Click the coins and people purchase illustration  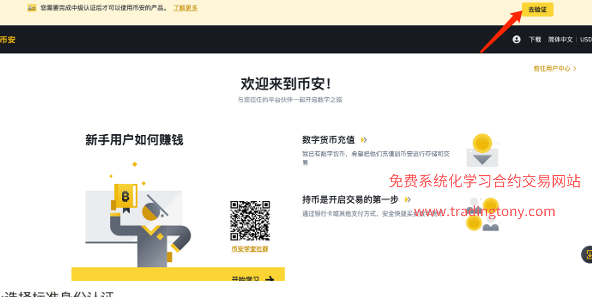coord(483,215)
